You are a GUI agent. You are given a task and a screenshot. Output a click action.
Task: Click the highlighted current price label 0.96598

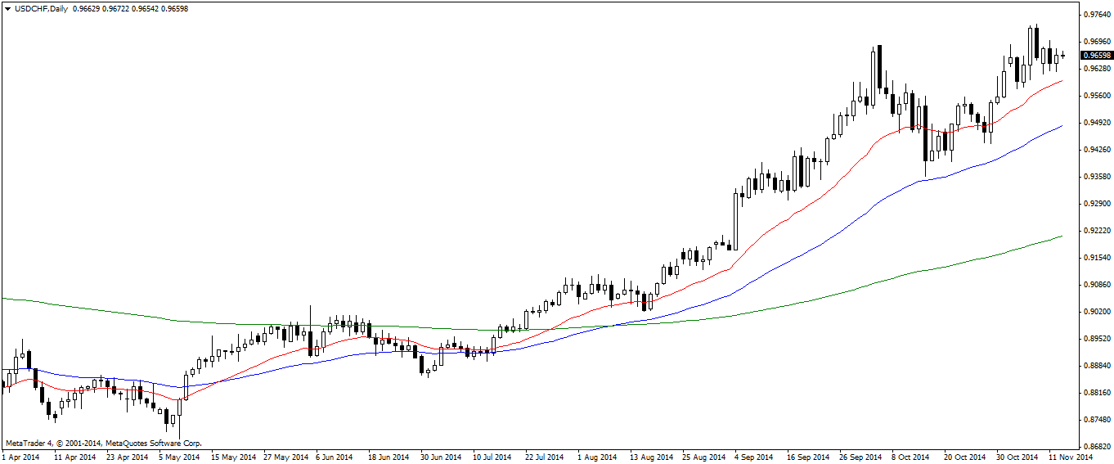tap(1096, 56)
